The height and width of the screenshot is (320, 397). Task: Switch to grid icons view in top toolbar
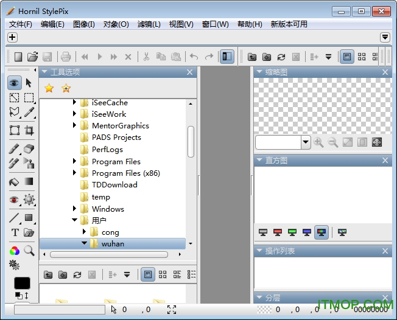(362, 57)
